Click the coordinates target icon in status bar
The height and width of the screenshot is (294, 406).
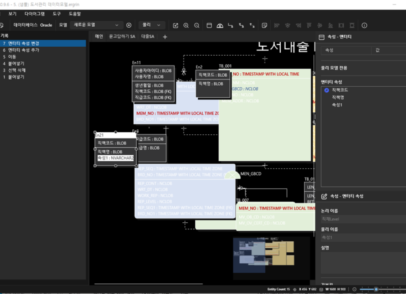295,289
